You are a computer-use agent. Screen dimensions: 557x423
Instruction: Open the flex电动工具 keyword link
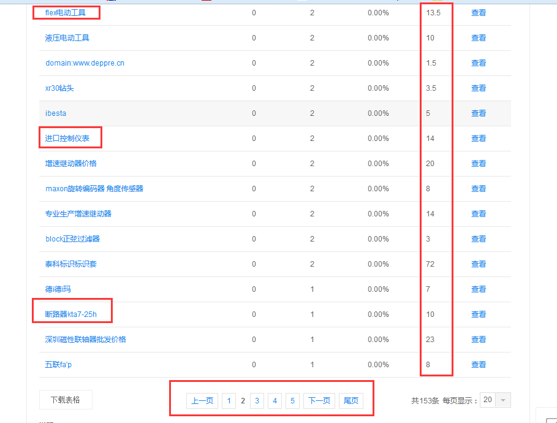[66, 12]
